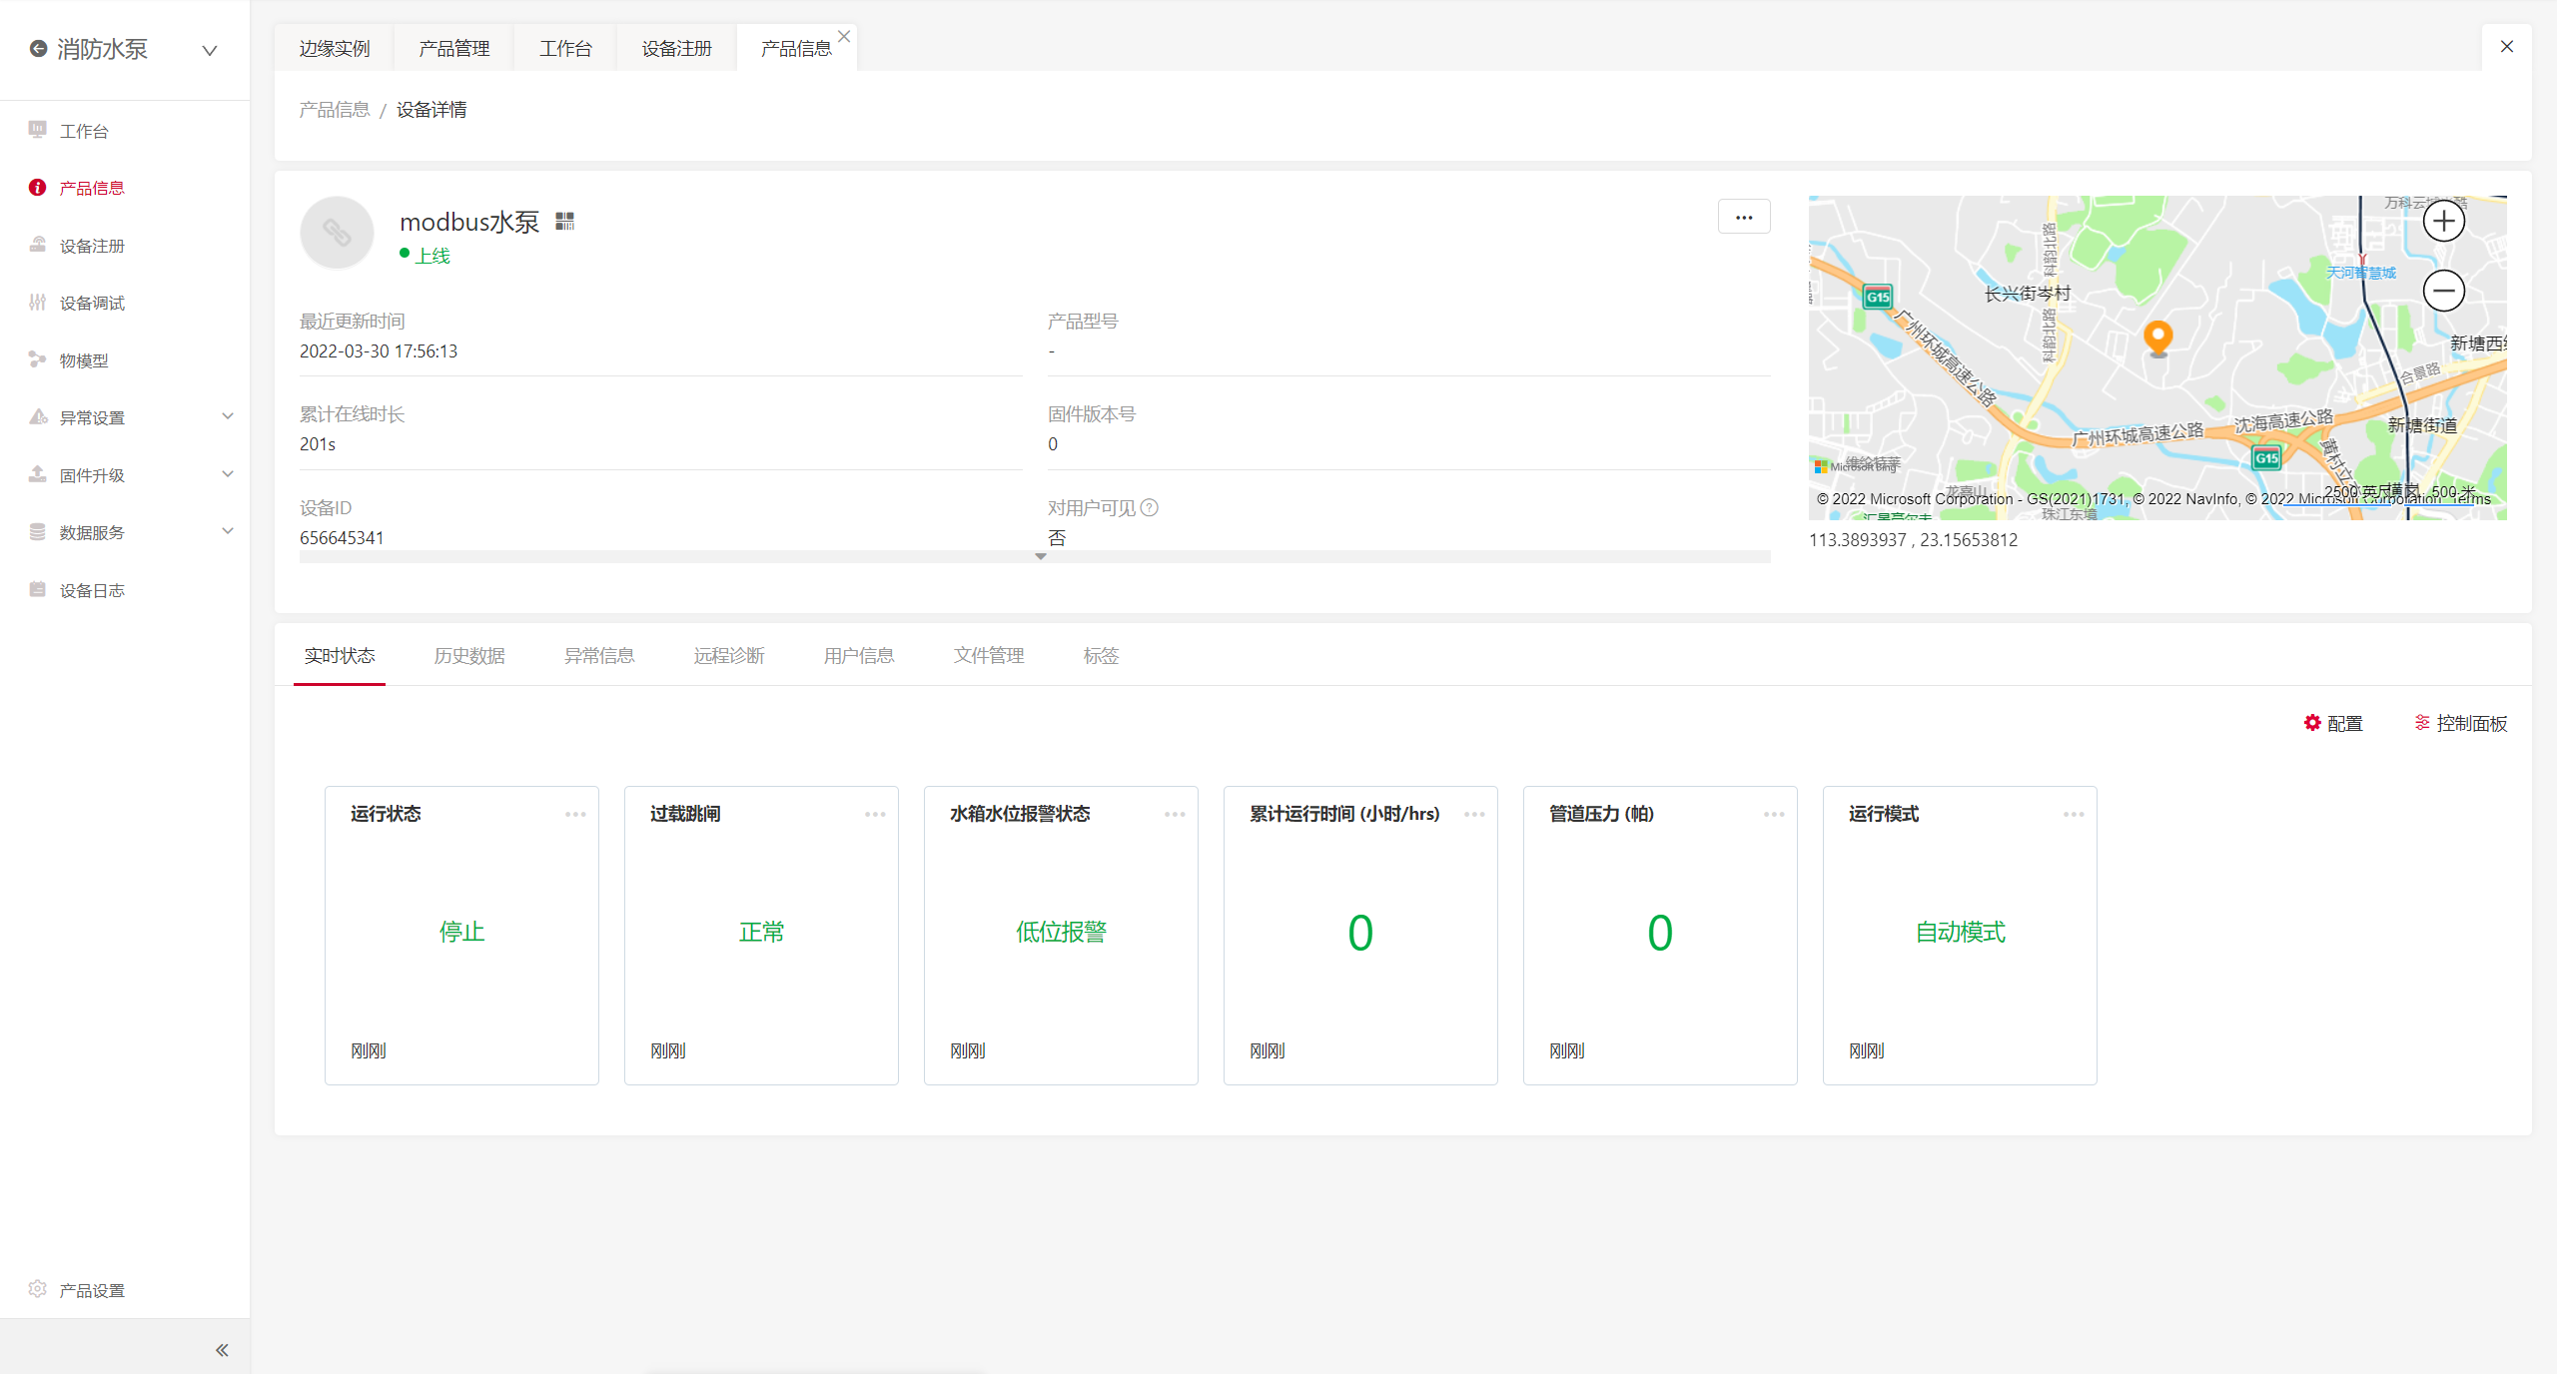Click the 对用户可见 help question icon
Screen dimensions: 2557x1374
point(1150,507)
